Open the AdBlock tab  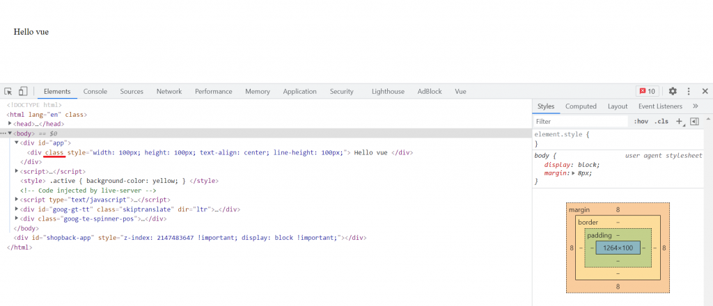coord(430,91)
